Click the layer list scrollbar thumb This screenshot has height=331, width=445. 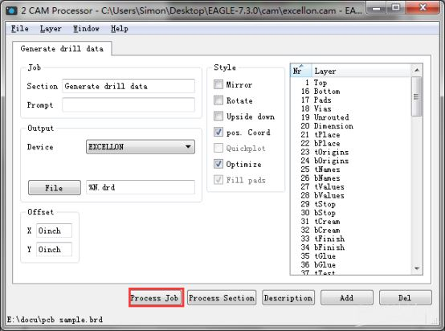(416, 96)
